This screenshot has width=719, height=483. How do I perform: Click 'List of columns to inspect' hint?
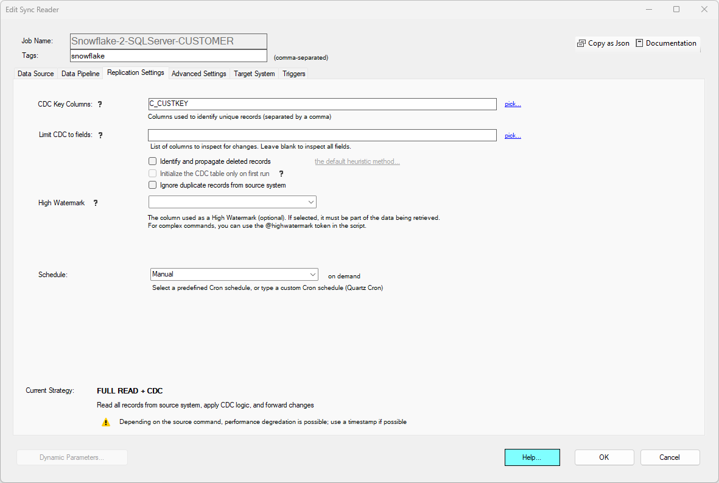[251, 147]
